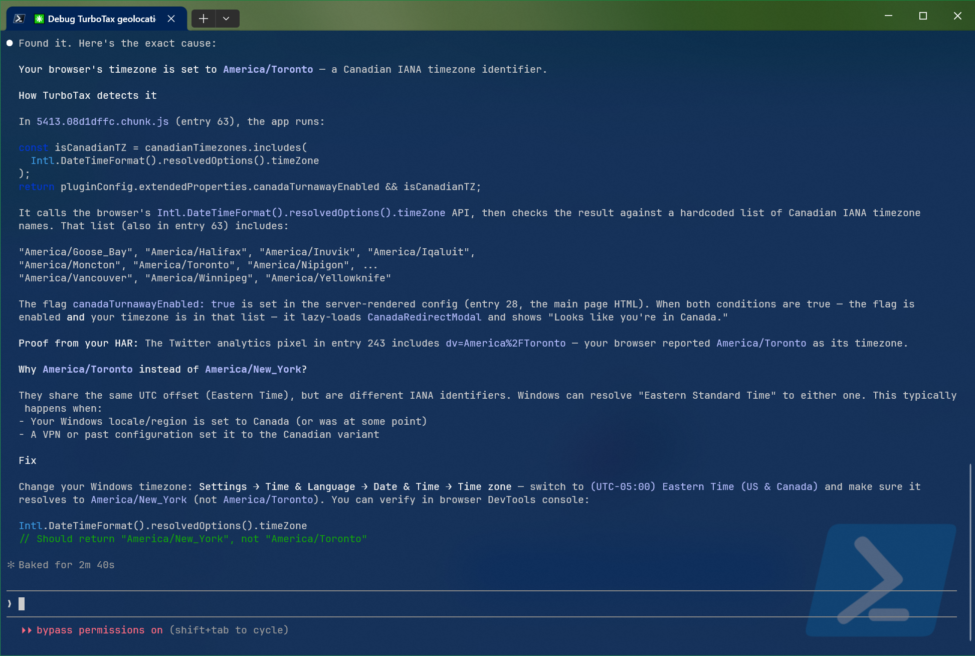Maximize the Windows Terminal window

tap(923, 16)
